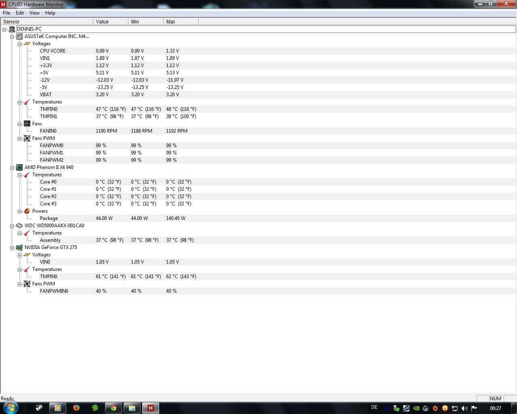Click the 1190 RPM fan value

[x=107, y=131]
